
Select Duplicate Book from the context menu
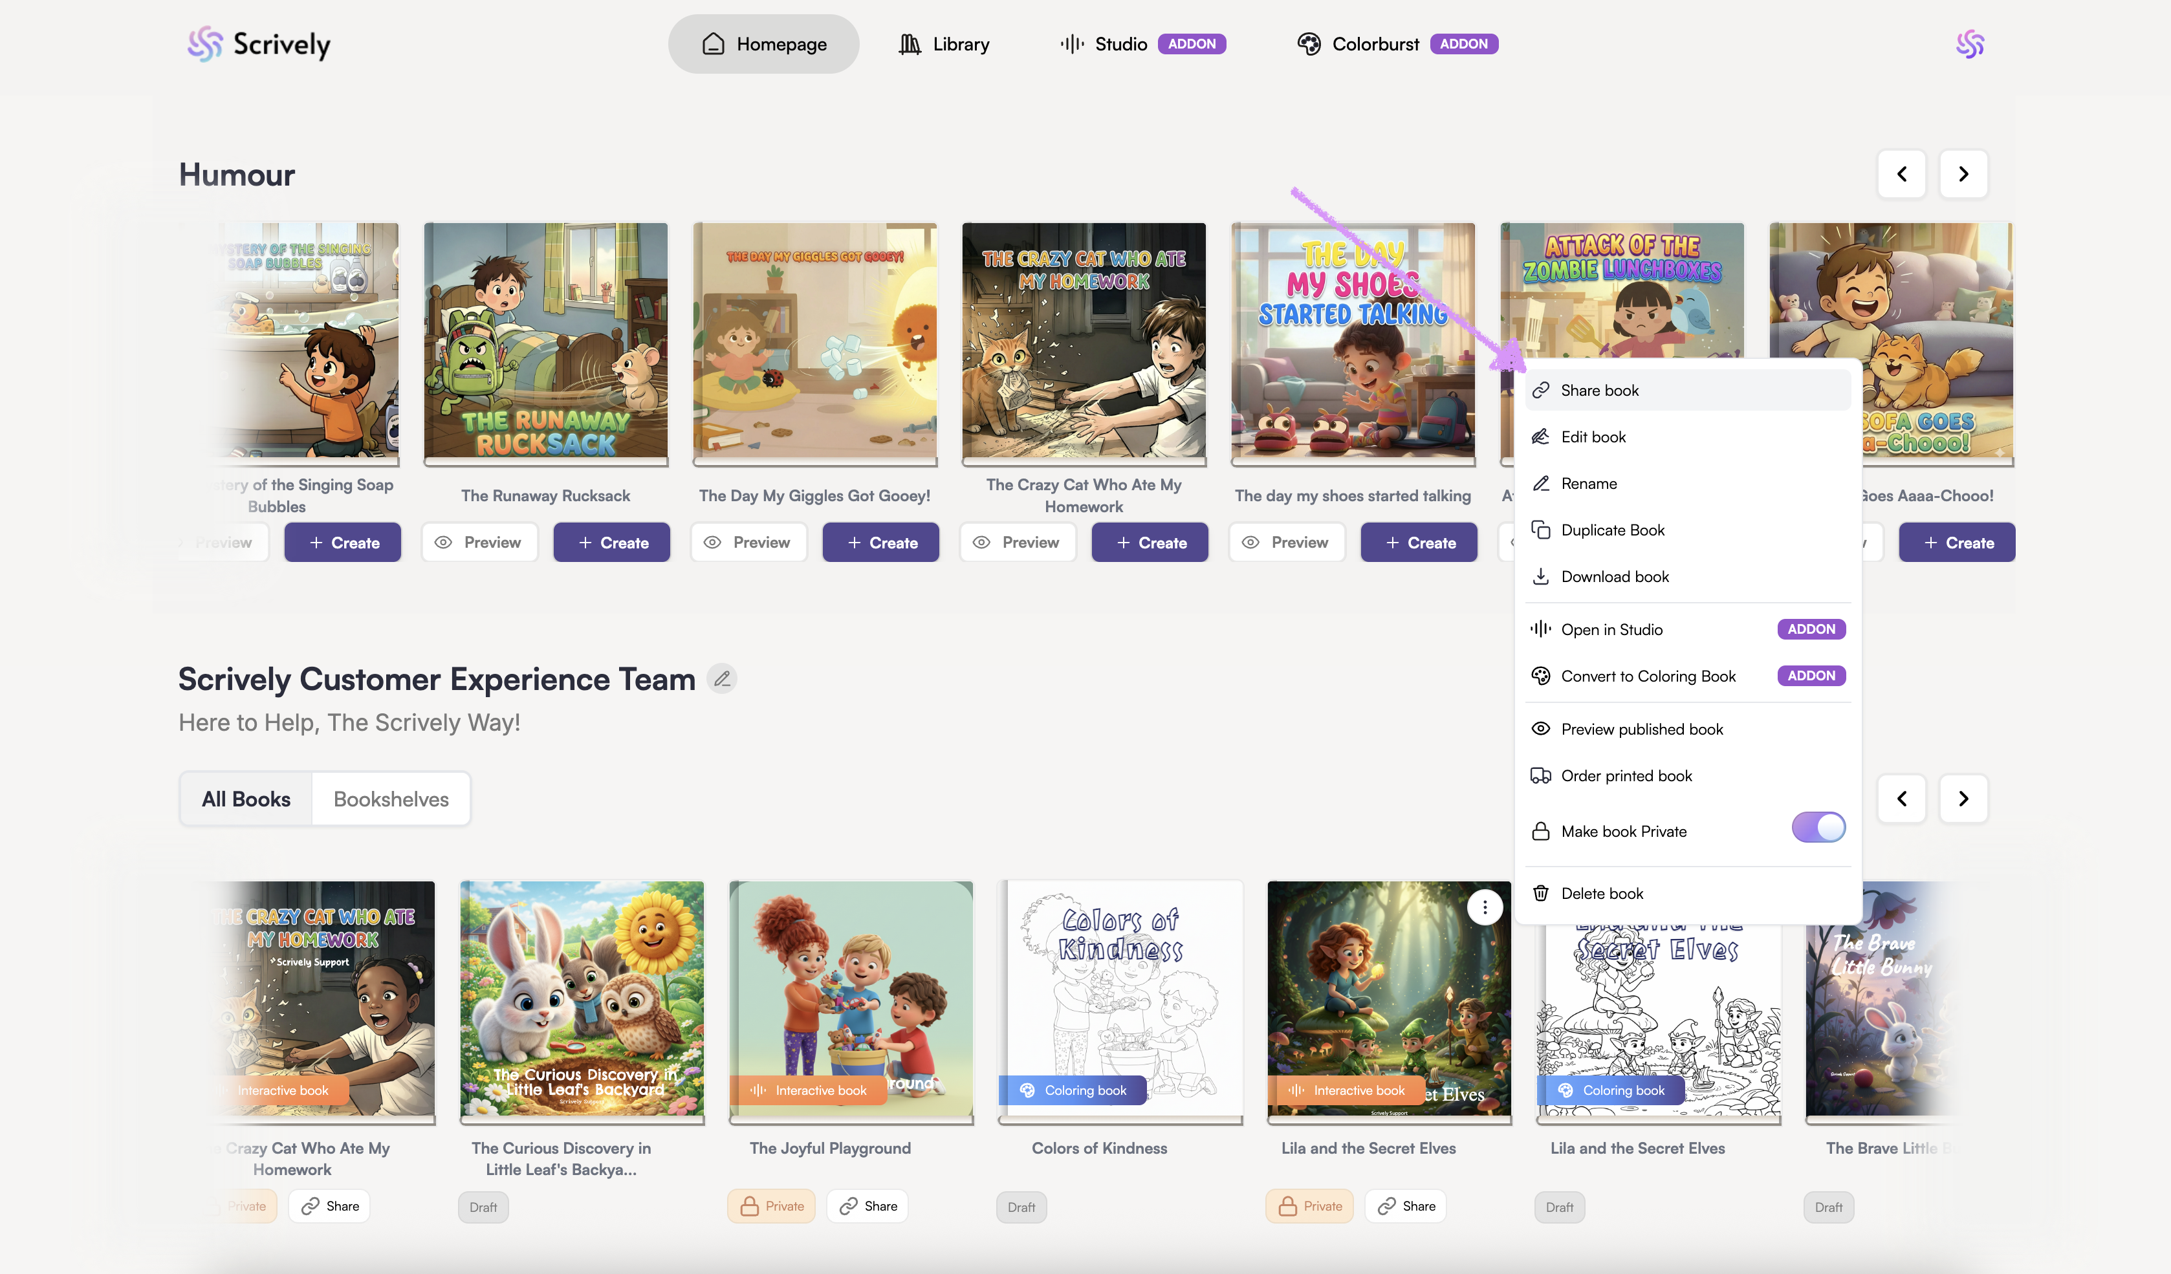tap(1612, 530)
